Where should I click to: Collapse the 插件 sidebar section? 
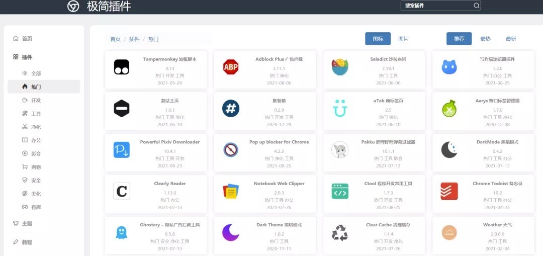[27, 57]
